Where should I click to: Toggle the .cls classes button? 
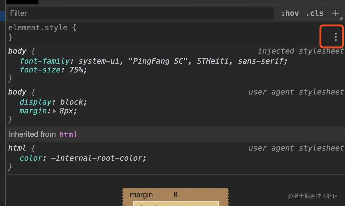[315, 13]
